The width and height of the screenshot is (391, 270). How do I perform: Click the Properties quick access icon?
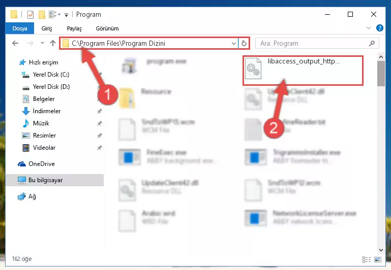[31, 15]
